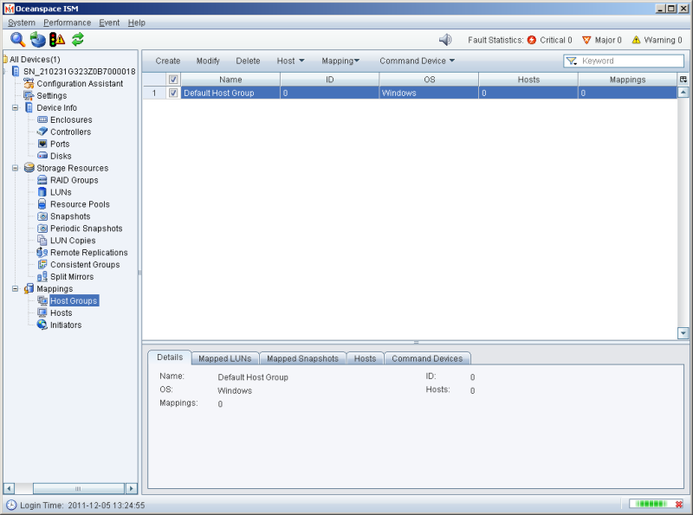This screenshot has height=515, width=693.
Task: Collapse the Device Info tree node
Action: click(x=15, y=108)
